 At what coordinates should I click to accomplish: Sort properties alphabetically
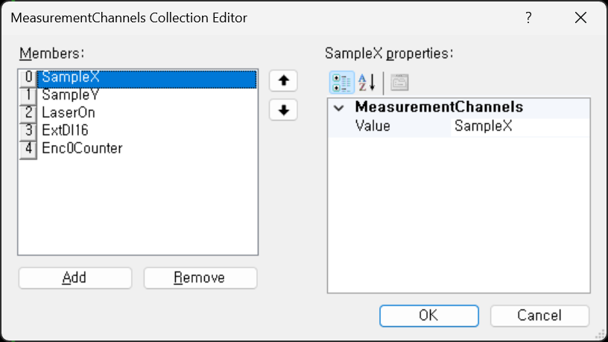tap(367, 83)
